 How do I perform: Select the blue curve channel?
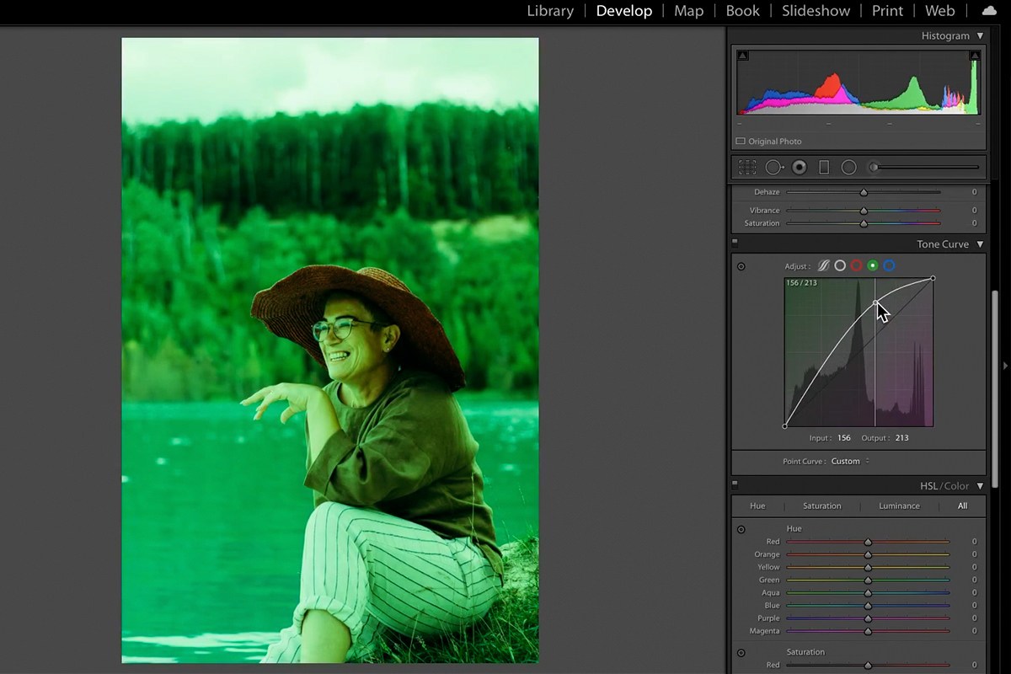pyautogui.click(x=889, y=265)
